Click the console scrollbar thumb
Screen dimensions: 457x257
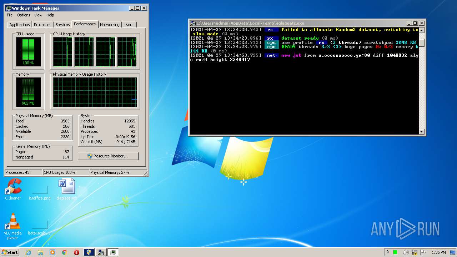pos(422,43)
